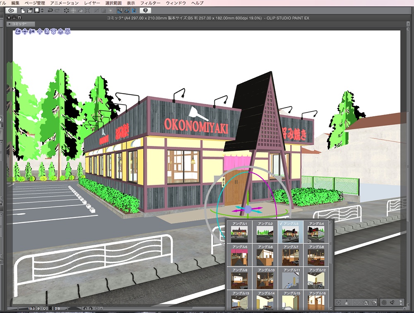Viewport: 414px width, 313px height.
Task: Click the fit-to-screen icon beside zoom buttons
Action: click(x=50, y=308)
